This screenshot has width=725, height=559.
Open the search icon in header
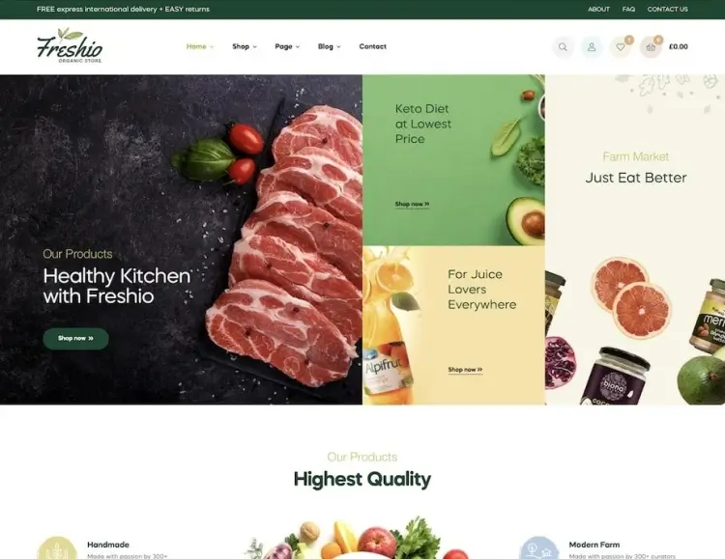click(x=563, y=47)
